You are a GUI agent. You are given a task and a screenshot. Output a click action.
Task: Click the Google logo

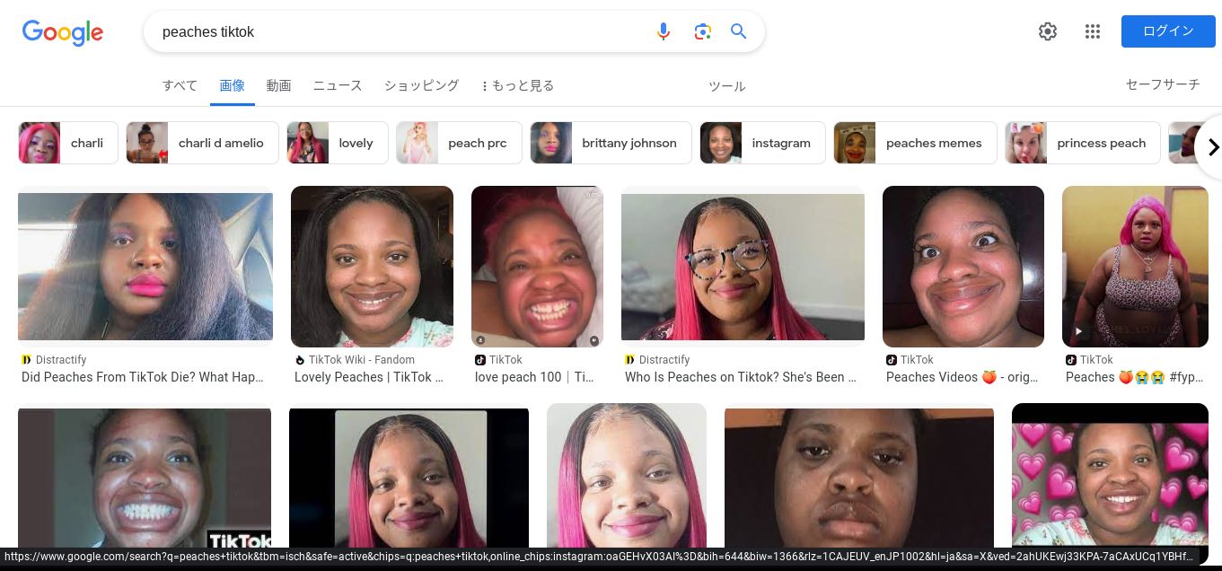63,32
